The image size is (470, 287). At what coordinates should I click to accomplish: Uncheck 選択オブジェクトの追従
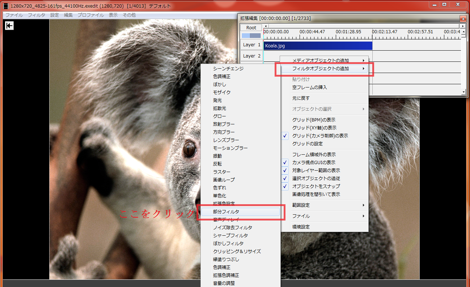click(x=325, y=178)
